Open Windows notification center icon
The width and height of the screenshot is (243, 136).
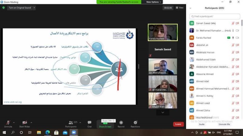(237, 132)
